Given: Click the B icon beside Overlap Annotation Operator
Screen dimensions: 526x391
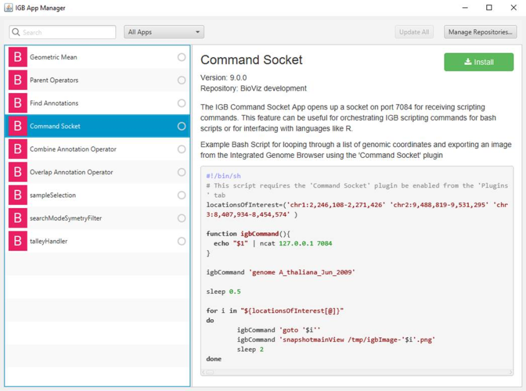Looking at the screenshot, I should click(x=18, y=172).
